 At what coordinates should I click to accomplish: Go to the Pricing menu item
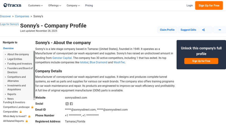[89, 5]
